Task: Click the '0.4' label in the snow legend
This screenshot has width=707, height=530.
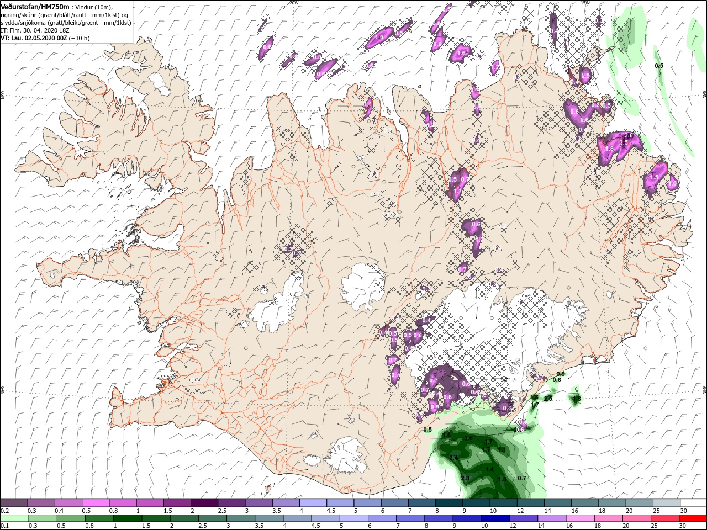Action: pos(59,511)
